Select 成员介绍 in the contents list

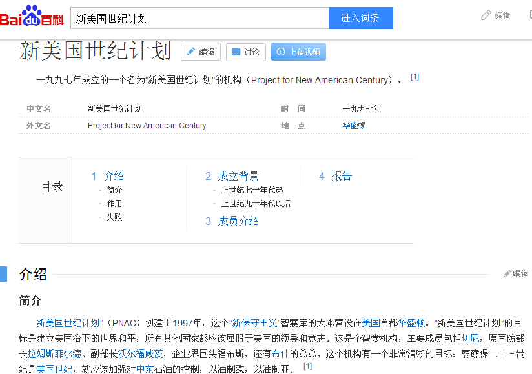coord(238,221)
